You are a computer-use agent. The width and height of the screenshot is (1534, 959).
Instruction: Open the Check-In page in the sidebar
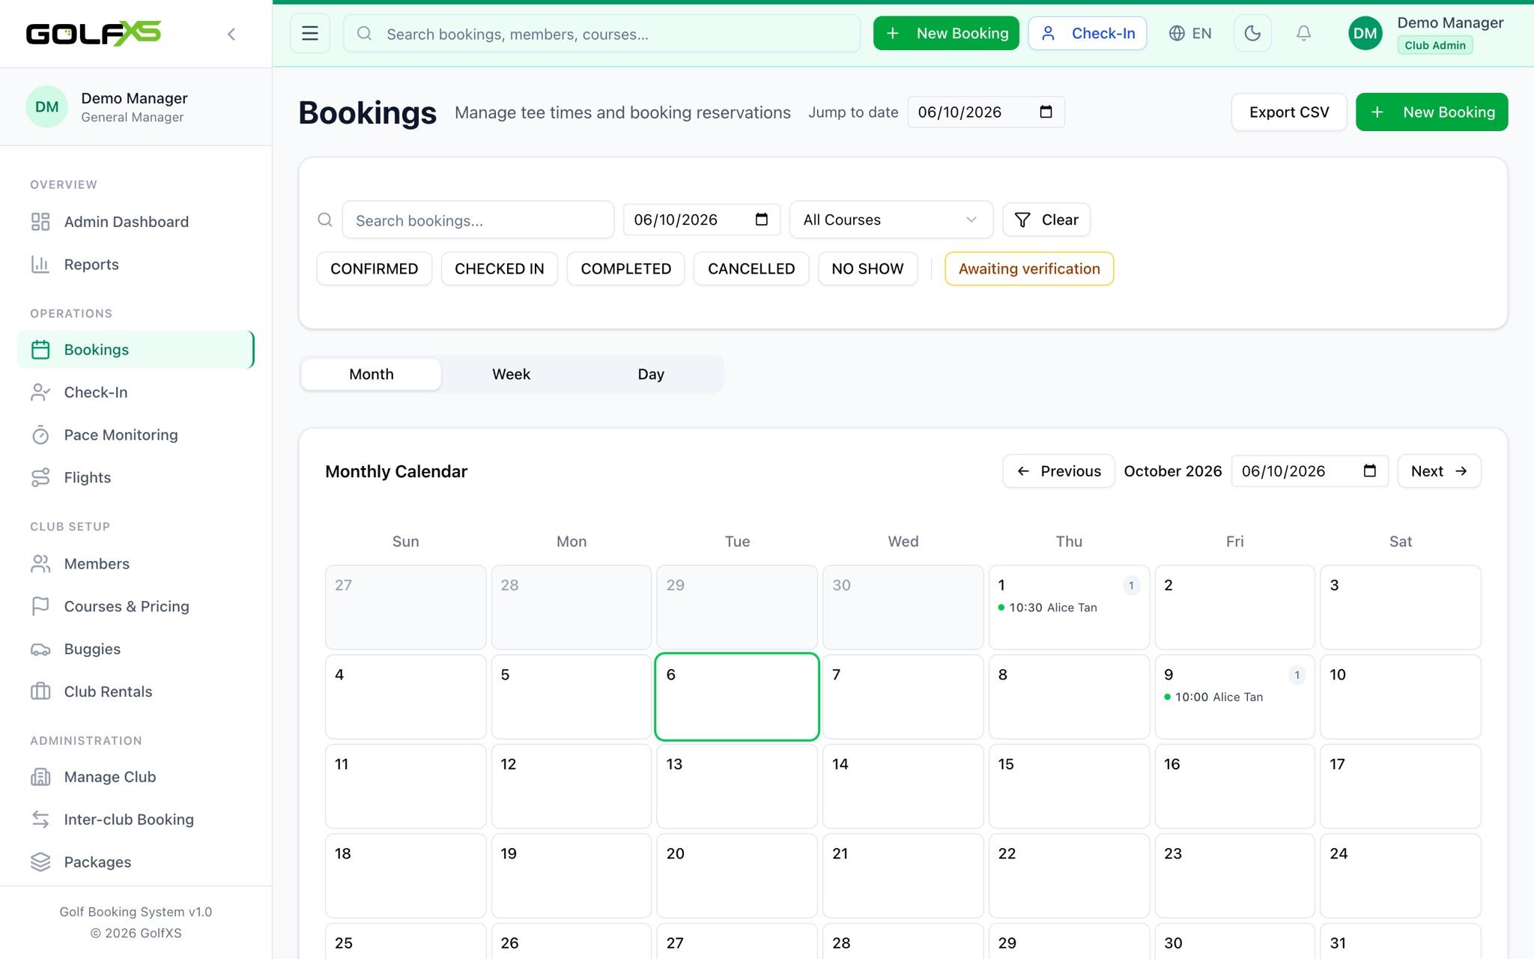click(136, 393)
